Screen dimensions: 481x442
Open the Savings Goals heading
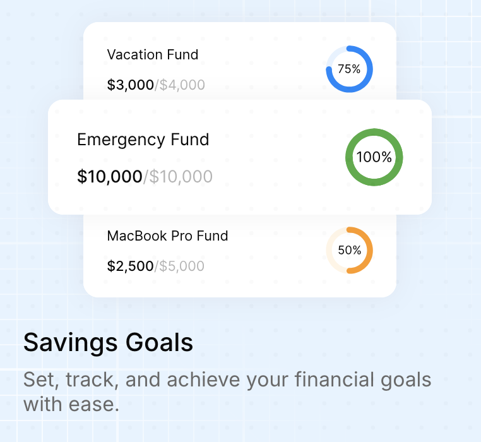pyautogui.click(x=109, y=343)
